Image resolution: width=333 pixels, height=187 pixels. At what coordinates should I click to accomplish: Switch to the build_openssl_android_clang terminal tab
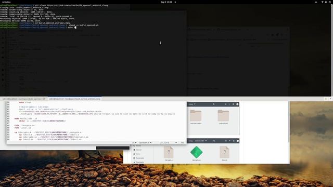point(74,99)
